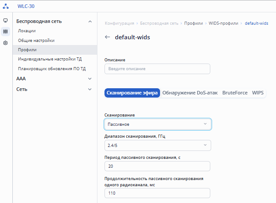The image size is (276, 203).
Task: Open Планировщик обновления ПО ТД
Action: [x=52, y=69]
